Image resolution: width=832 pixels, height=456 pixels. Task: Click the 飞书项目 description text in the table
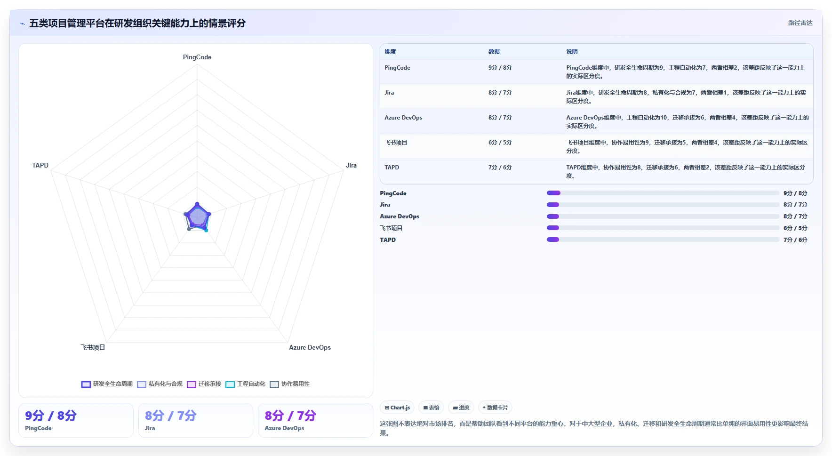pos(687,147)
